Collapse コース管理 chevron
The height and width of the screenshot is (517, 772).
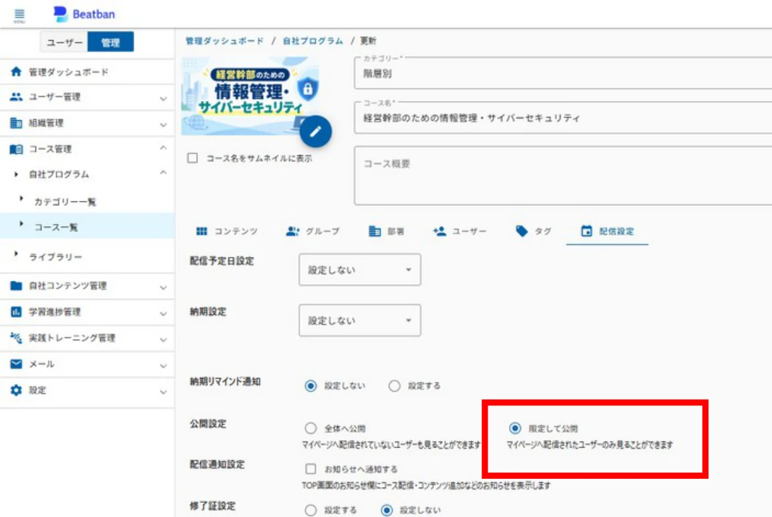163,148
